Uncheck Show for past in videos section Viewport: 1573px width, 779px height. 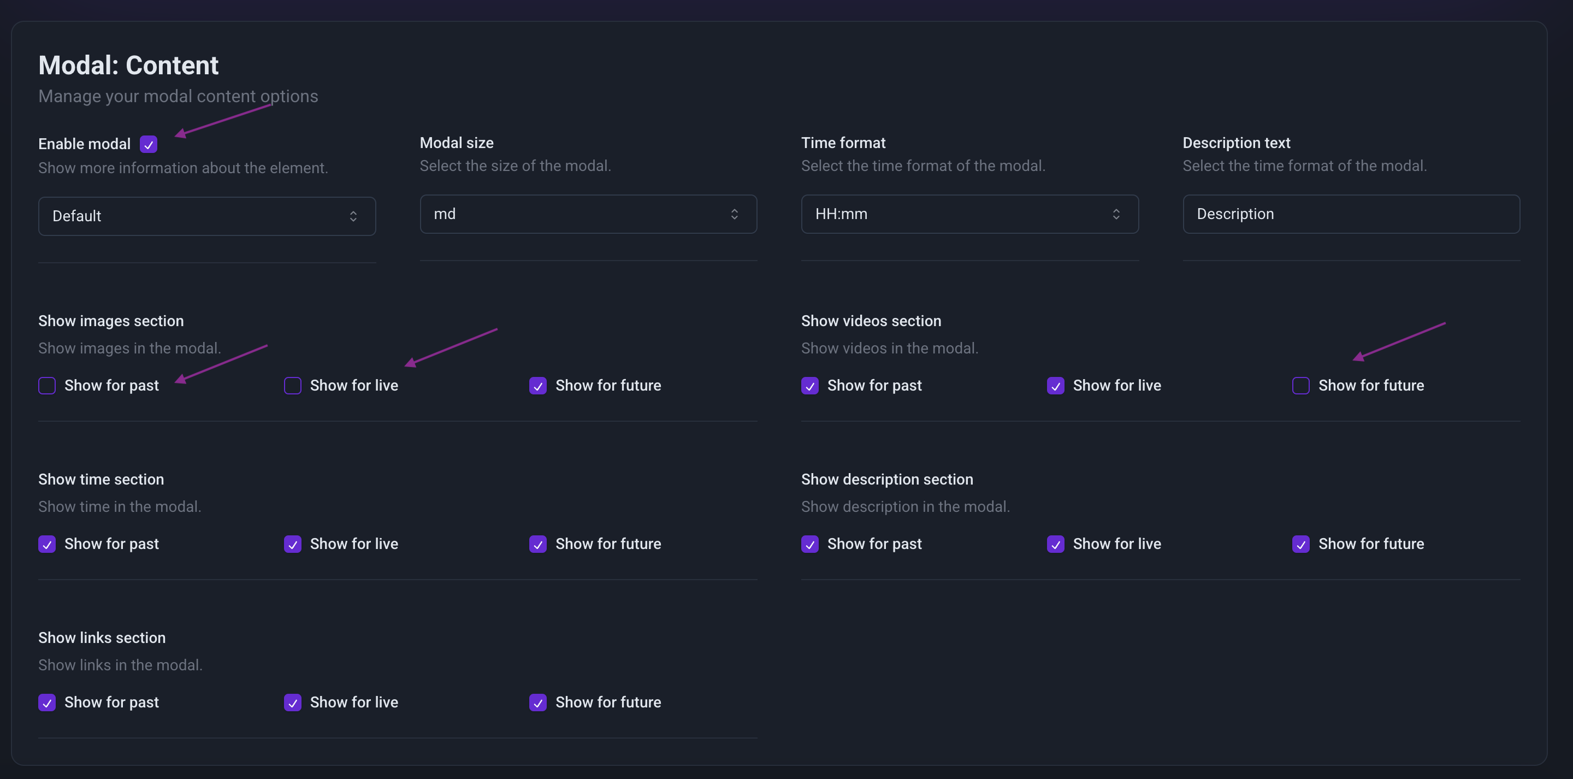[x=809, y=386]
